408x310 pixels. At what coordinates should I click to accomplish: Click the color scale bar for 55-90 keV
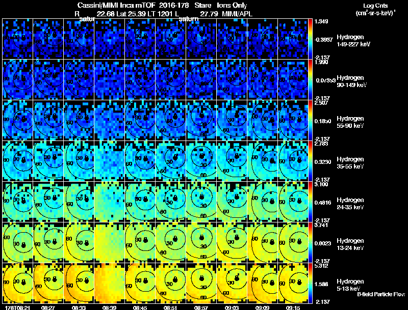tap(310, 120)
